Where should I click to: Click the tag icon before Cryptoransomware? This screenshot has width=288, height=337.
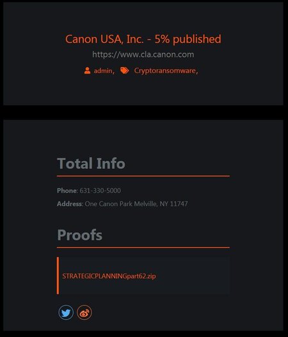click(124, 70)
